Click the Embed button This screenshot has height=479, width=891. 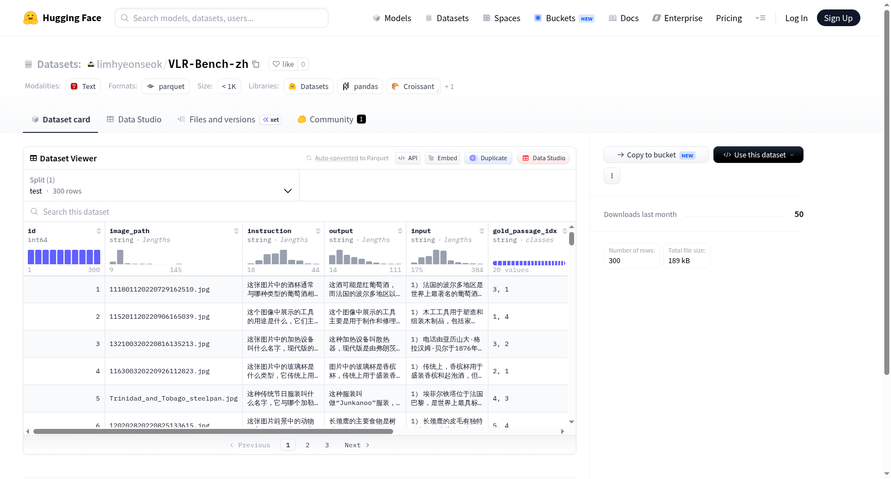click(442, 158)
